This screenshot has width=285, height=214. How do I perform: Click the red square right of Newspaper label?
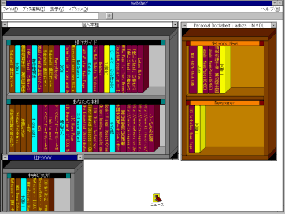(261, 103)
